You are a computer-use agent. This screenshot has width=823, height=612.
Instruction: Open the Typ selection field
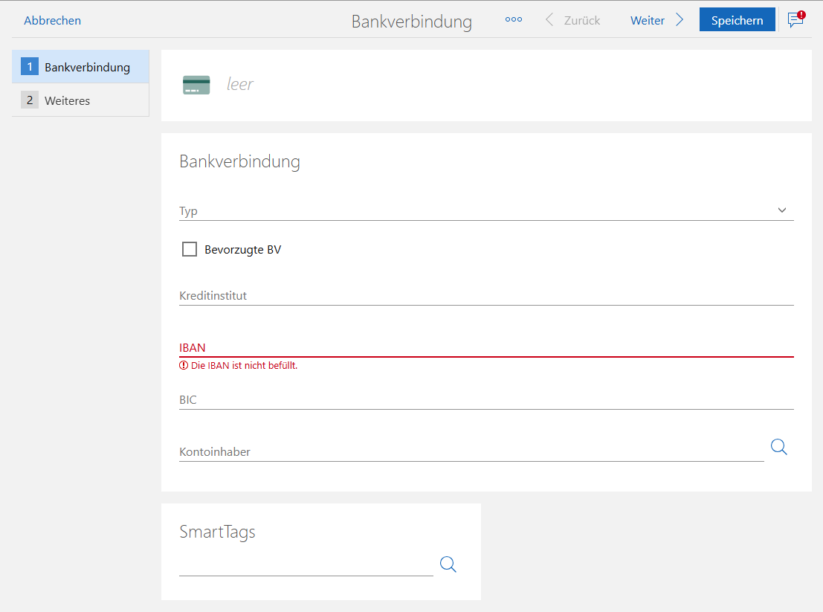click(x=476, y=211)
